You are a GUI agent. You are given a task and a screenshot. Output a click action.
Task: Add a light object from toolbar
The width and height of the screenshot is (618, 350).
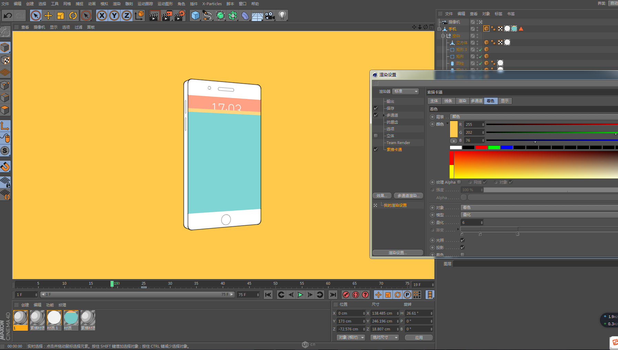coord(282,15)
